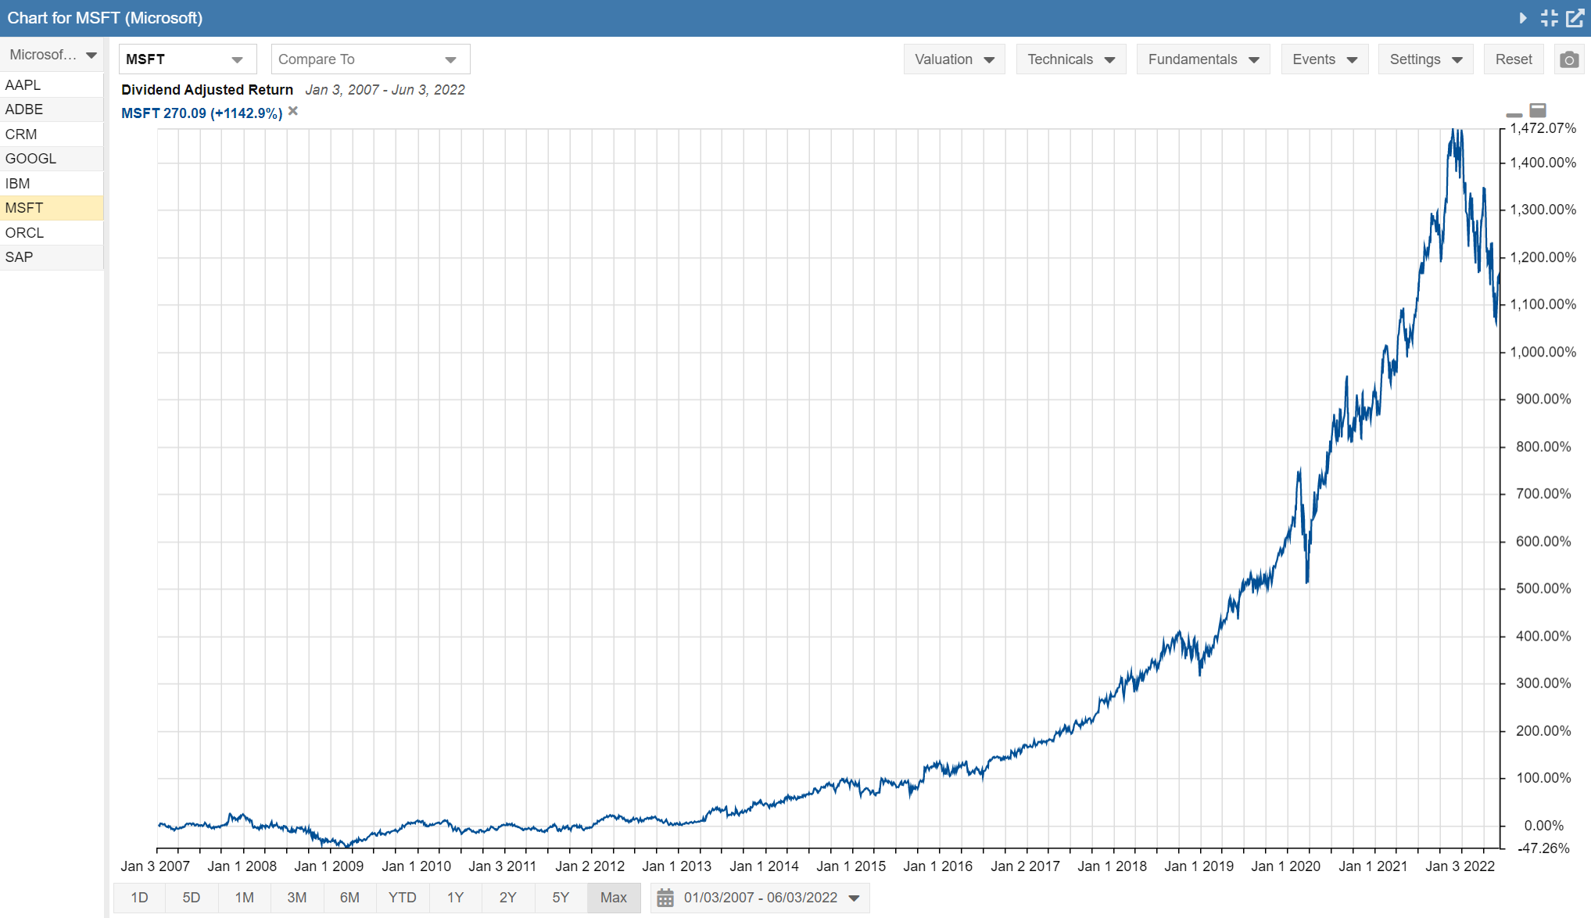Click the 1,472.07% y-axis label

1543,128
